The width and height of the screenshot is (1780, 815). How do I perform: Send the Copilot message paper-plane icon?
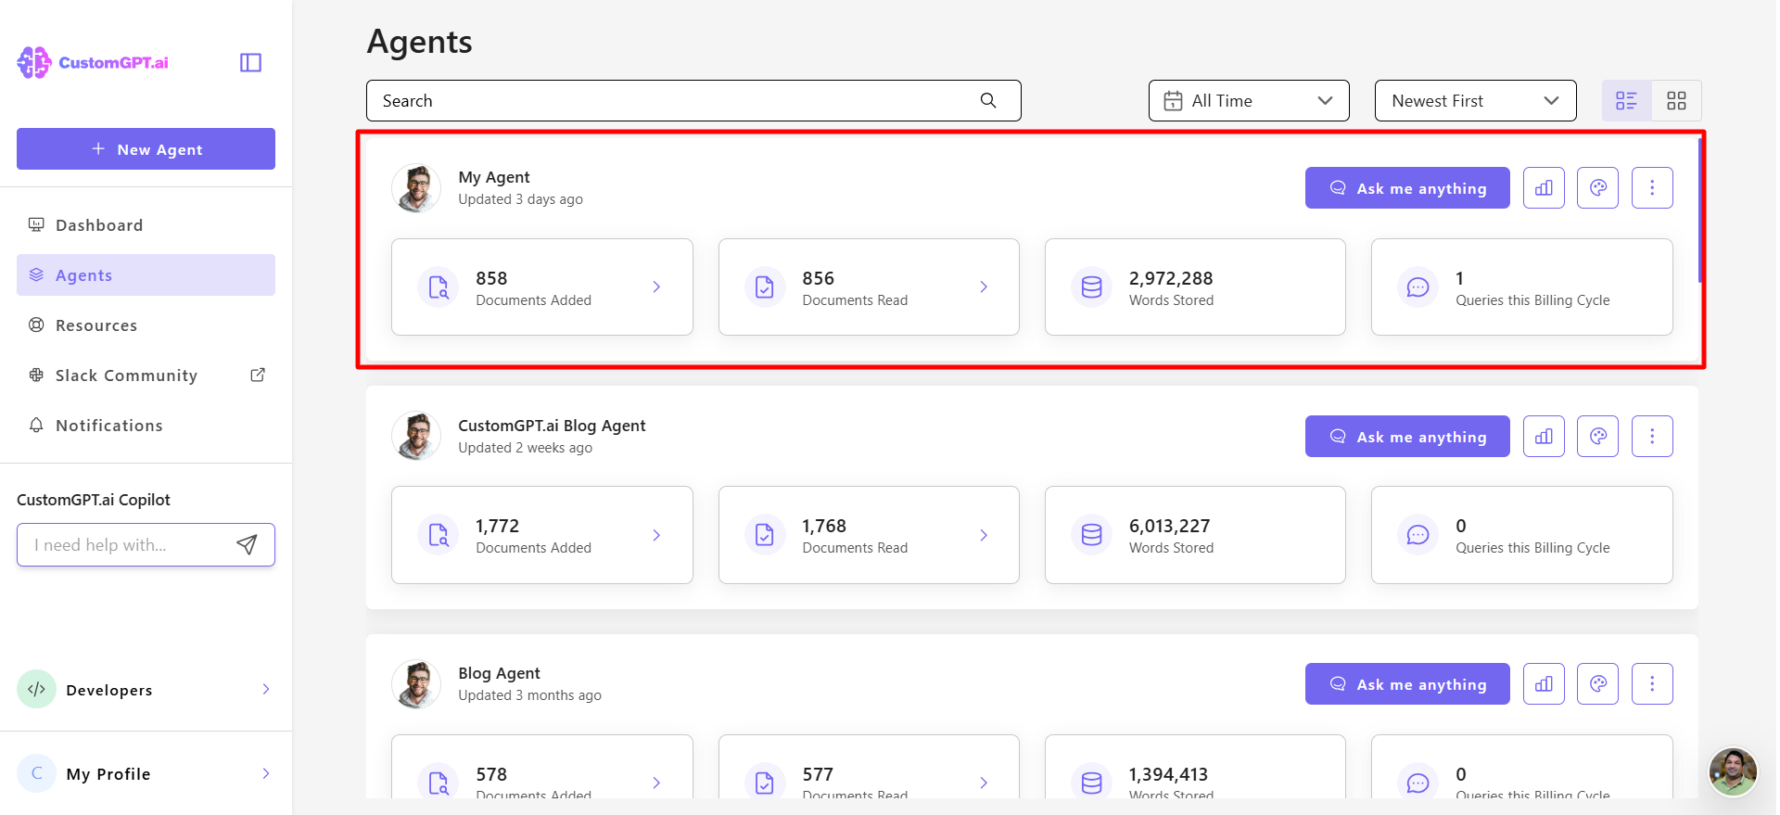pyautogui.click(x=247, y=544)
